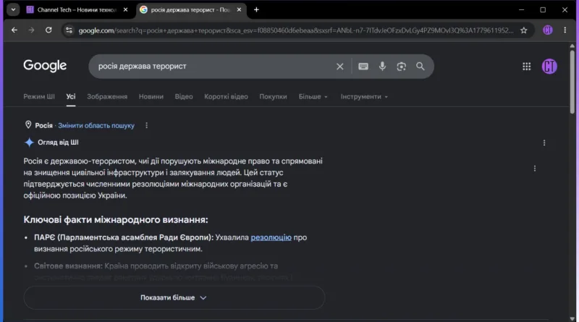579x322 pixels.
Task: Close the росія держава терорист tab
Action: (239, 10)
